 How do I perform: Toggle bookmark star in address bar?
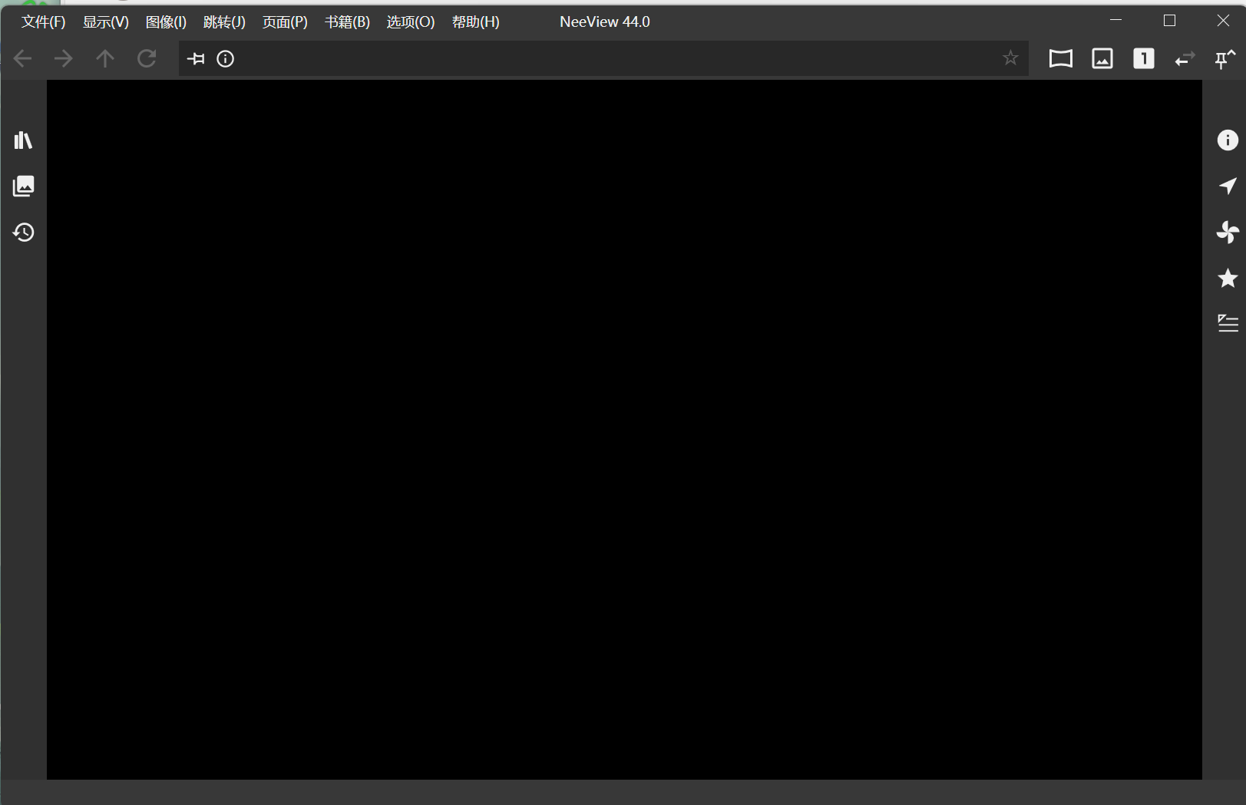1010,58
